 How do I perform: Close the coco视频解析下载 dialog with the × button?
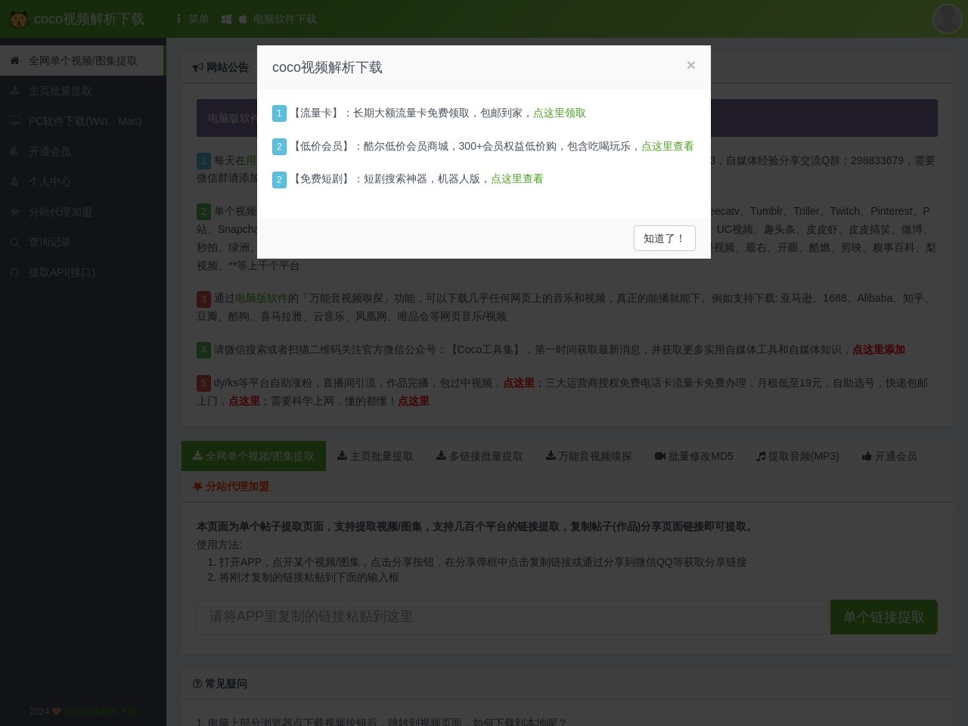pos(690,65)
